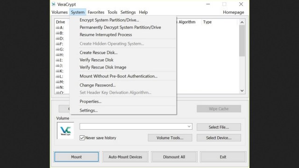Open the Volumes menu

pyautogui.click(x=59, y=12)
